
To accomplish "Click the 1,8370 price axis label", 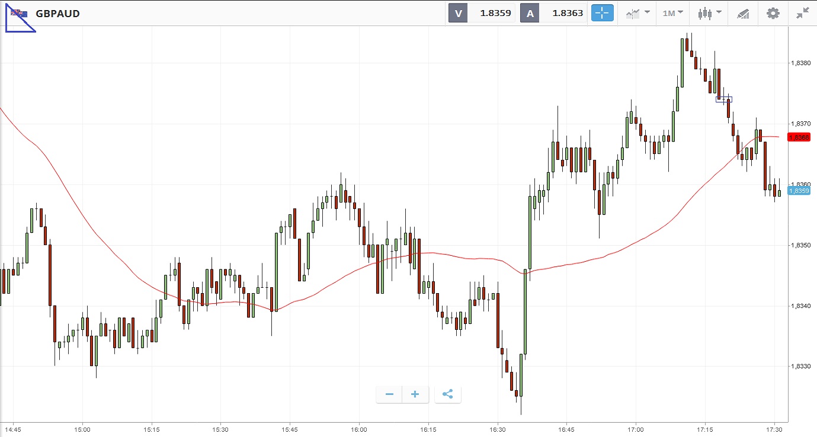I will (x=800, y=124).
